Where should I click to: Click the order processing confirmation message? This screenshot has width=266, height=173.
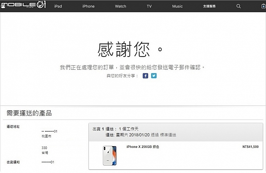click(132, 68)
